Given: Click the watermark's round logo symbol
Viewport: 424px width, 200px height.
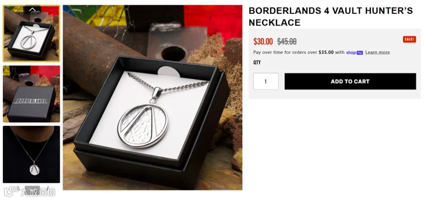Looking at the screenshot, I should point(11,191).
